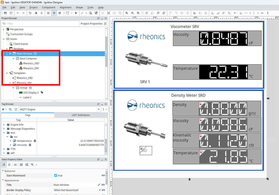Viewport: 279px width, 195px height.
Task: Collapse the Behavior property section
Action: (3, 171)
